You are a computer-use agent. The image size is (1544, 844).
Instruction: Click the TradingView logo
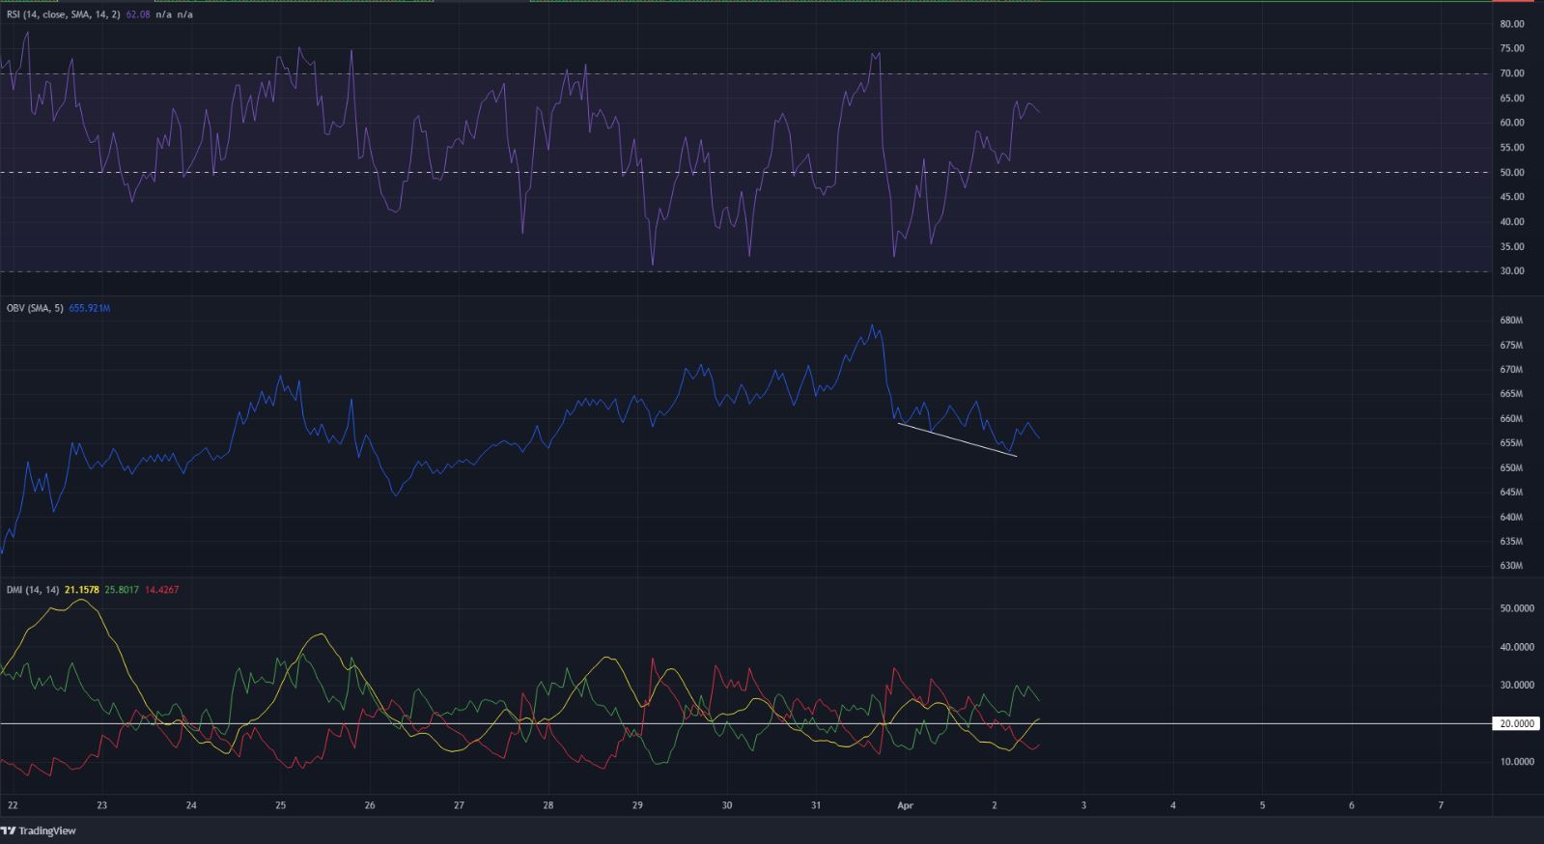[39, 830]
